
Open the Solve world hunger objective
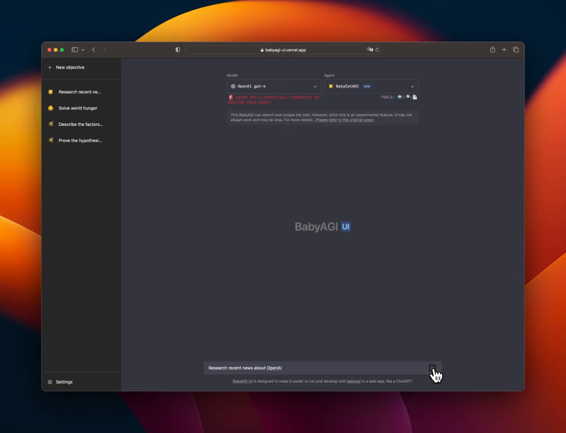click(78, 108)
